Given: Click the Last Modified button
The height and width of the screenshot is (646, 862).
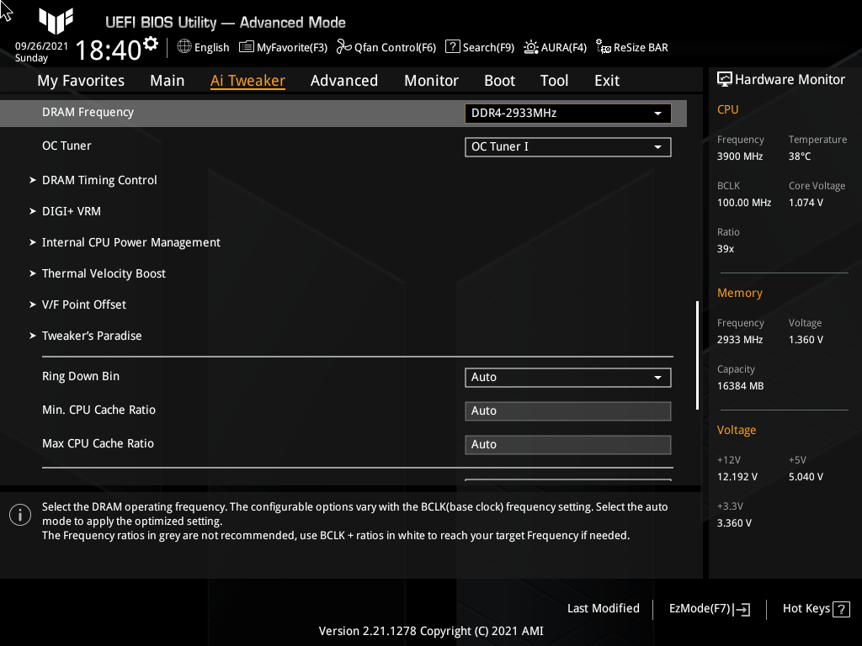Looking at the screenshot, I should (603, 609).
